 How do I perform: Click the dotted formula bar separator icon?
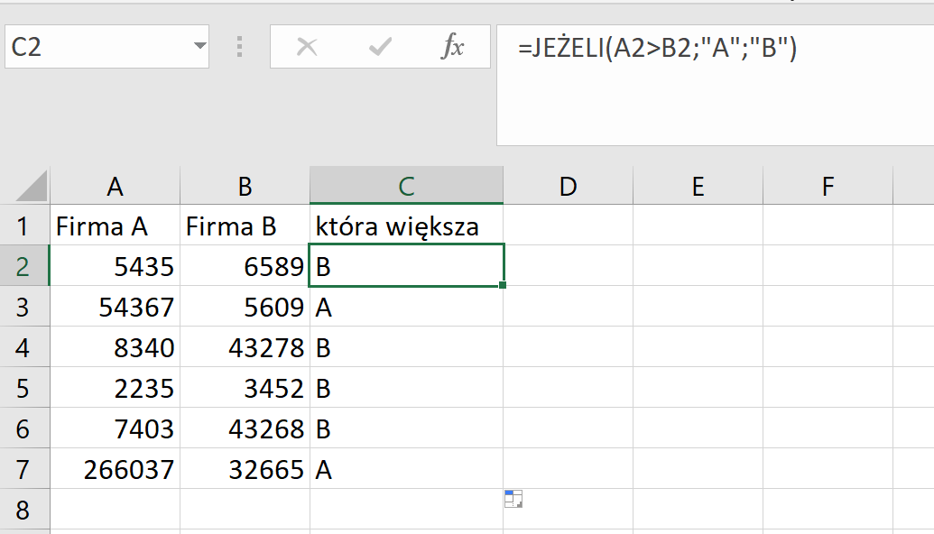237,45
